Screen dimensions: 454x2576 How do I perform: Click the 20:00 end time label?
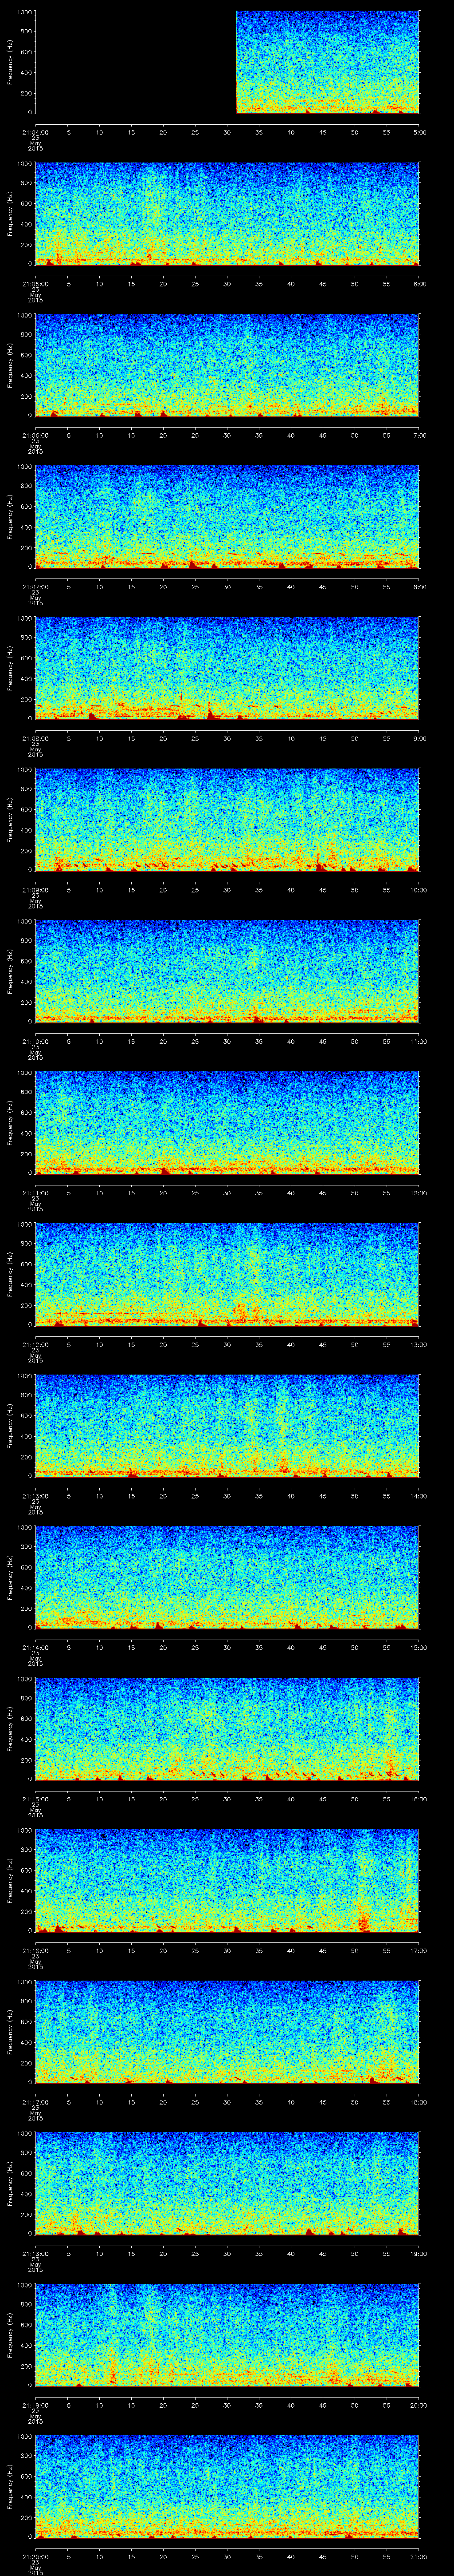click(x=420, y=2404)
